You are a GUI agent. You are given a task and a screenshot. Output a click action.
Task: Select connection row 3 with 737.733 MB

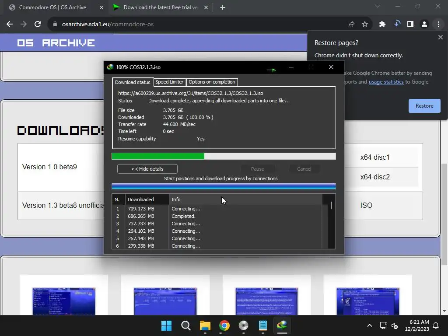pos(217,224)
